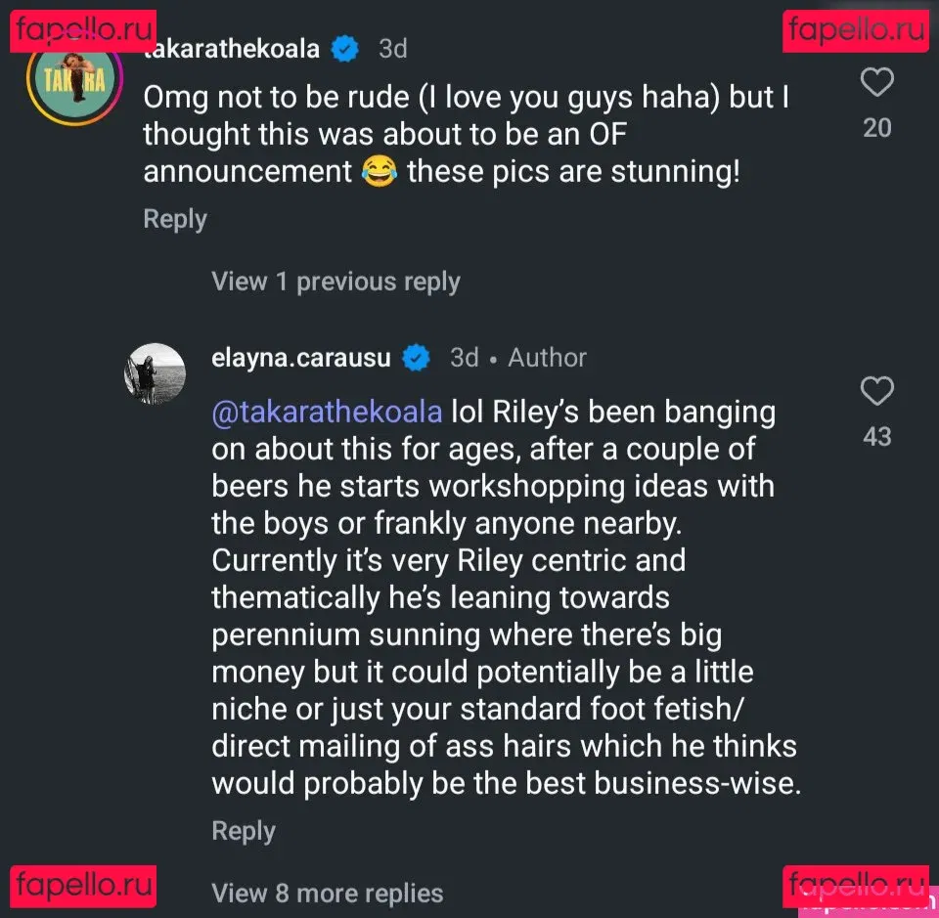Reply to takarathekoala's comment
The image size is (939, 918).
click(175, 219)
